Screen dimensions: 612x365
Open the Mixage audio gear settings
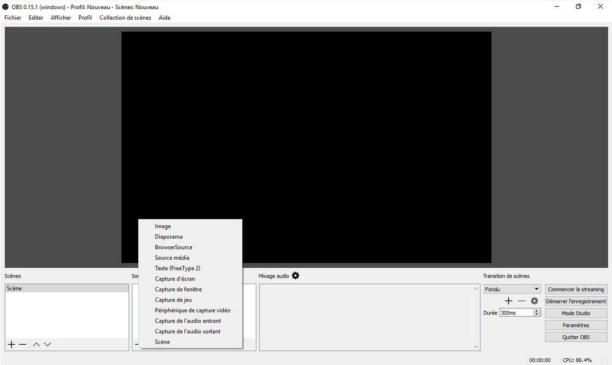[x=296, y=276]
